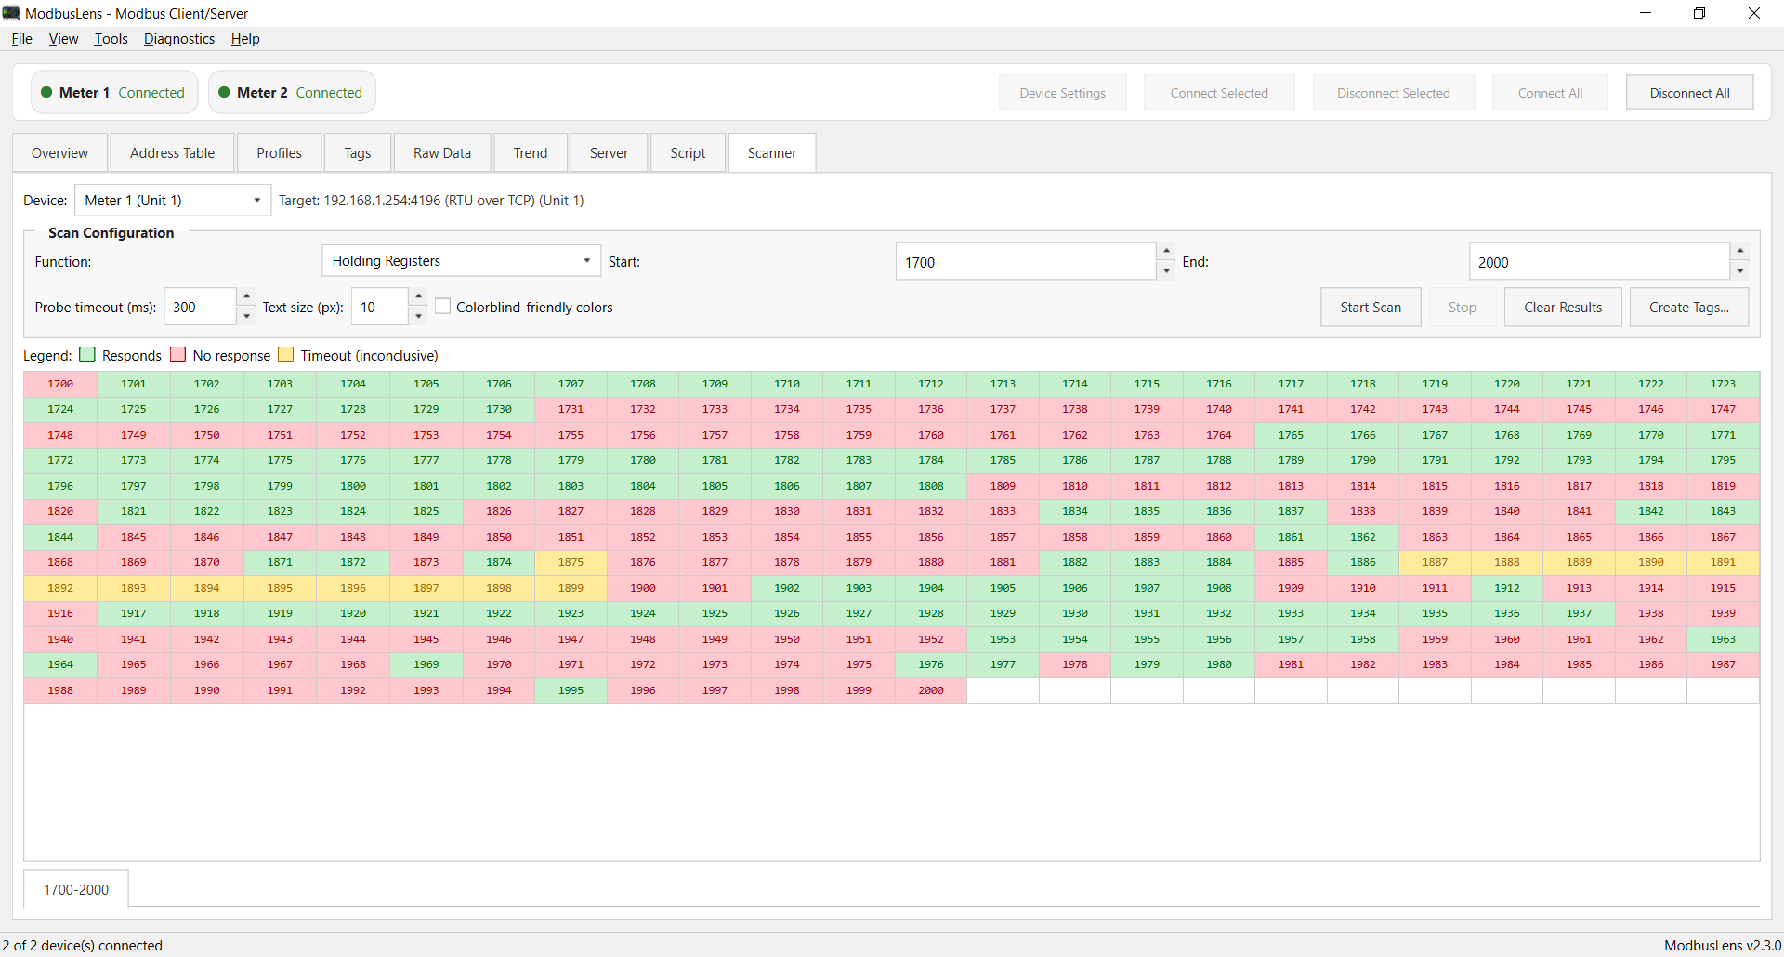Image resolution: width=1784 pixels, height=957 pixels.
Task: Decrease the Start address with down arrow
Action: pos(1166,271)
